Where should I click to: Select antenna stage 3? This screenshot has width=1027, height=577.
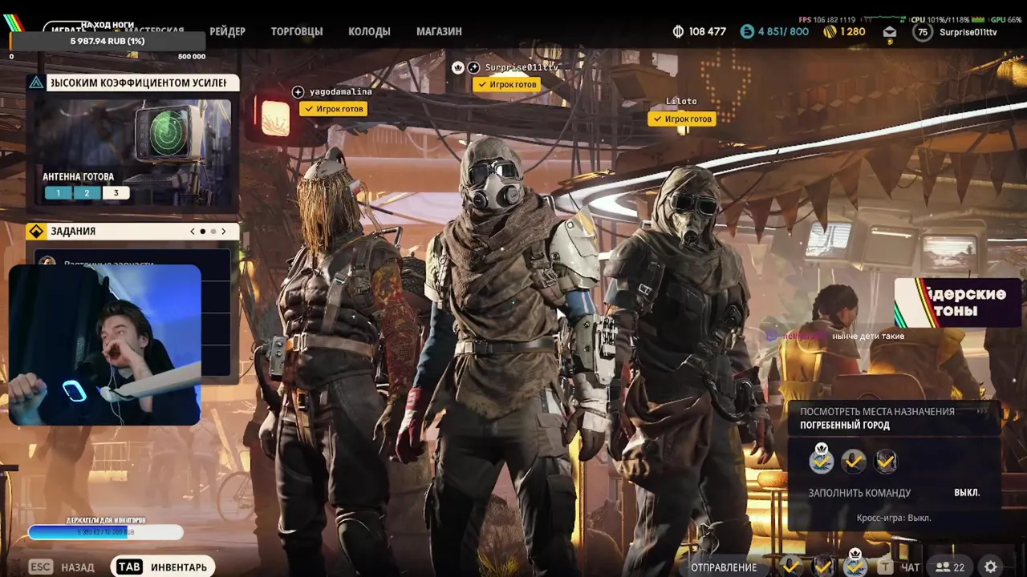(116, 193)
